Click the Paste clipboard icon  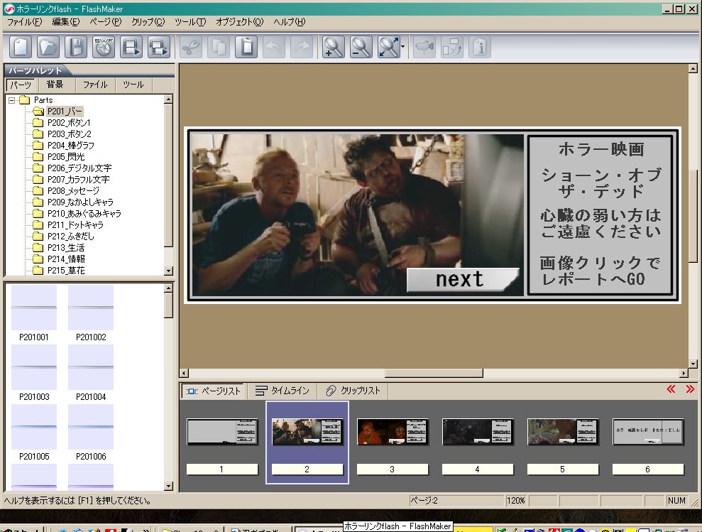(x=246, y=47)
